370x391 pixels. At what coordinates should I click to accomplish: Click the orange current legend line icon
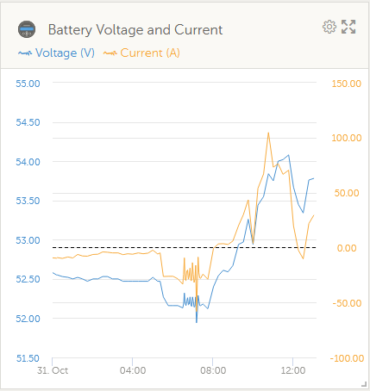pyautogui.click(x=110, y=53)
